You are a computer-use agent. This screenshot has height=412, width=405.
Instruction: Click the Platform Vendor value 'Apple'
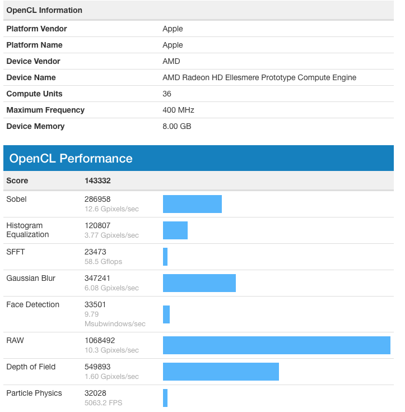(x=173, y=29)
